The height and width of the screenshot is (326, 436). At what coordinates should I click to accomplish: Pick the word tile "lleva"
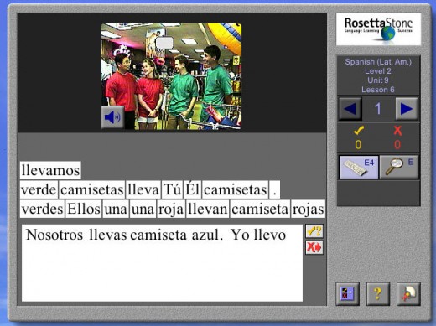click(143, 189)
